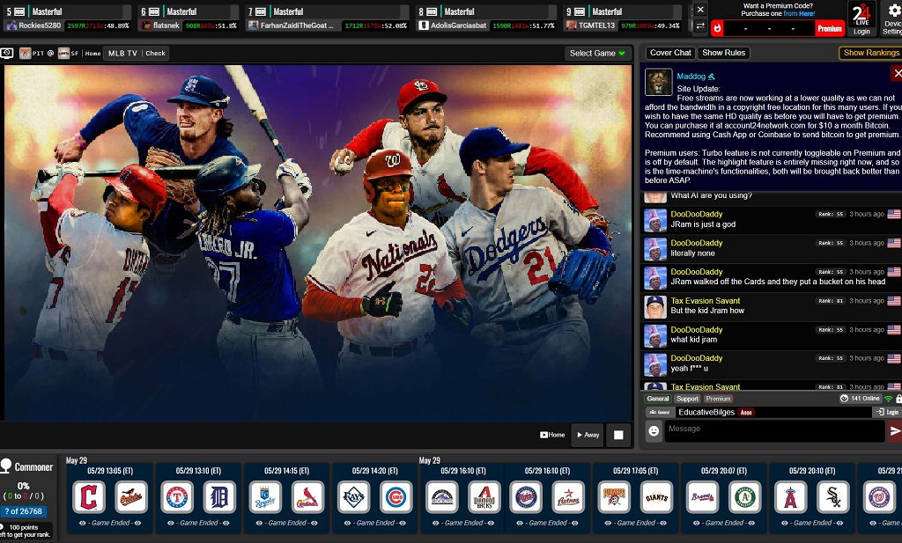The width and height of the screenshot is (902, 543).
Task: Click the Atlanta Braves logo
Action: pos(702,497)
